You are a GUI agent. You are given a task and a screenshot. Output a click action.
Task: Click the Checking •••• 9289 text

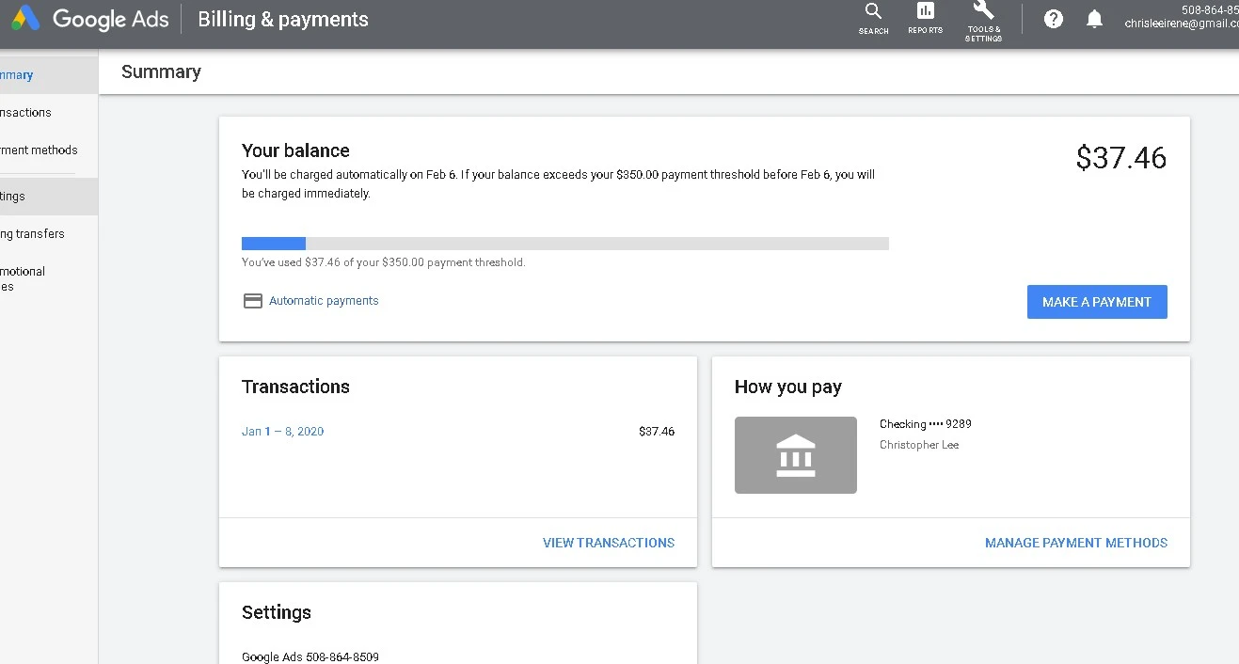(x=926, y=424)
